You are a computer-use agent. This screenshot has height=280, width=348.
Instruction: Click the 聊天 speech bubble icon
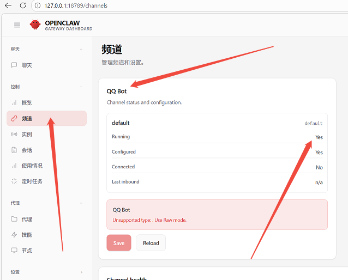coord(14,65)
